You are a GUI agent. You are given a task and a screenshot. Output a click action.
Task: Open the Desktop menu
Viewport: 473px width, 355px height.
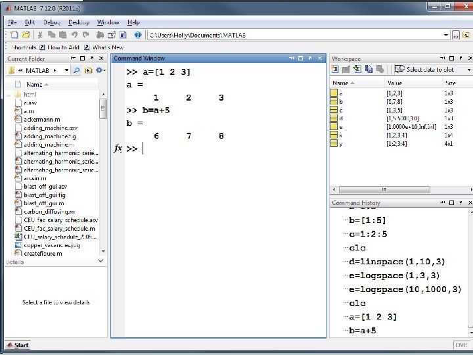click(x=79, y=22)
